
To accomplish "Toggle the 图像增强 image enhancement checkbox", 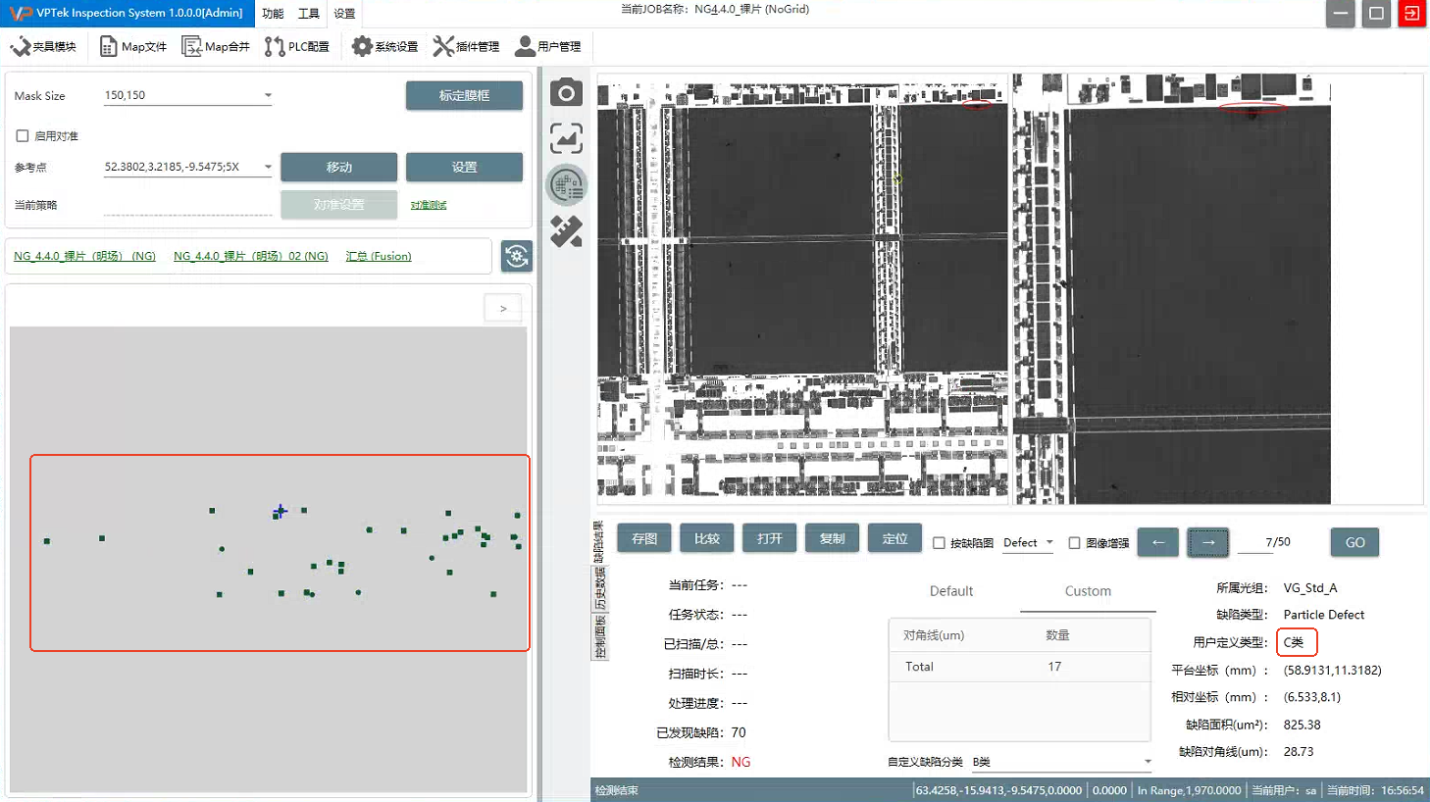I will click(x=1074, y=543).
